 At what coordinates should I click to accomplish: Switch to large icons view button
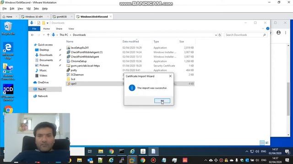(x=267, y=143)
